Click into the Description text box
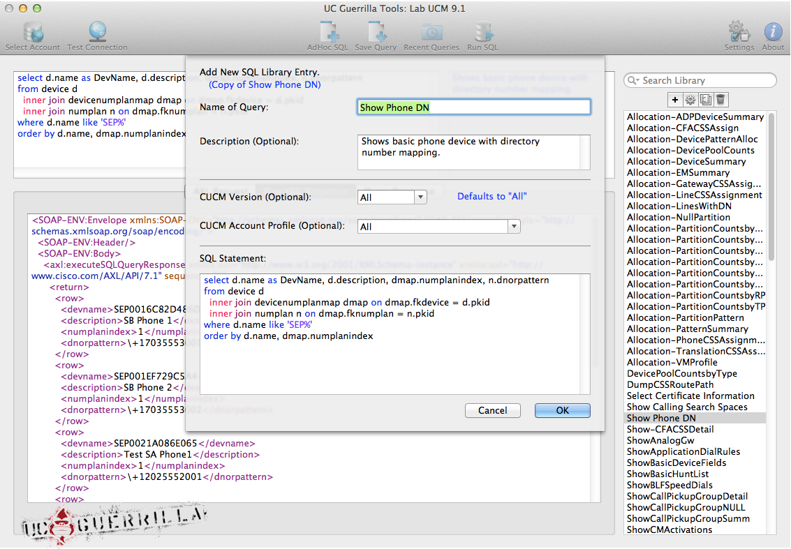 [473, 152]
